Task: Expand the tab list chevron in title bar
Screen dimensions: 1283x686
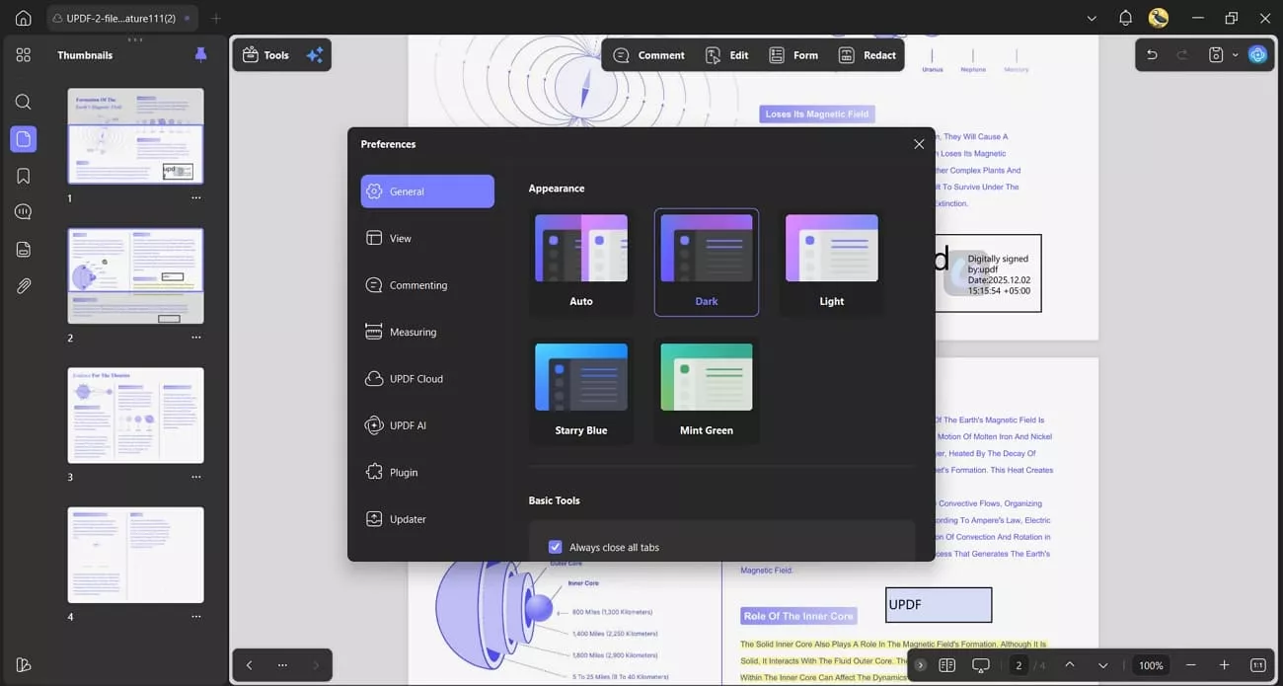Action: 1092,18
